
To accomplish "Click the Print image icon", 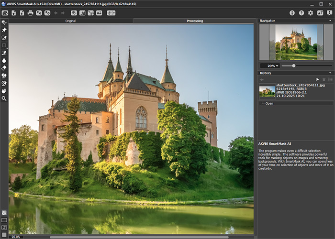I will [x=30, y=13].
